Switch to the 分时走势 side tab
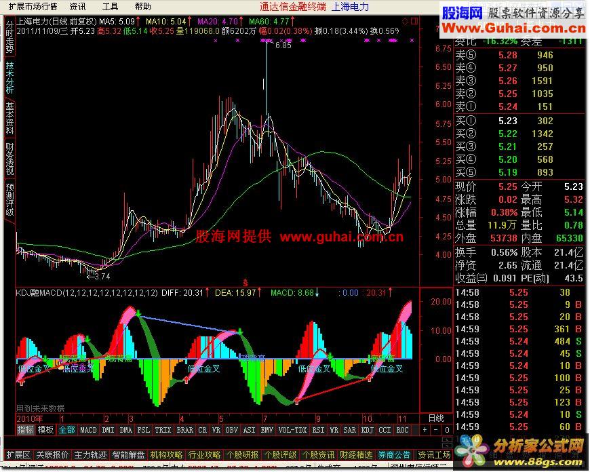 click(x=9, y=37)
